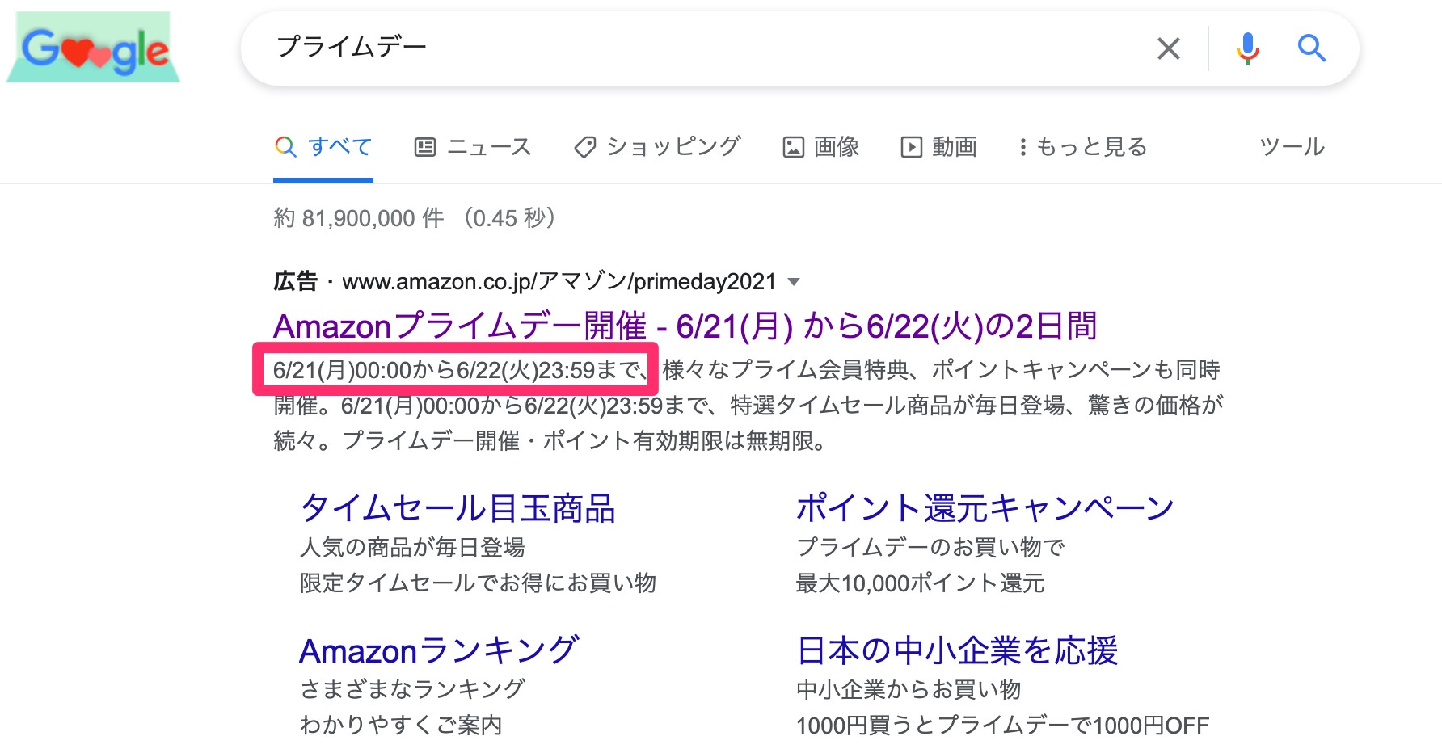1442x753 pixels.
Task: Open the ポイント還元キャンペーン sitelink
Action: 985,509
